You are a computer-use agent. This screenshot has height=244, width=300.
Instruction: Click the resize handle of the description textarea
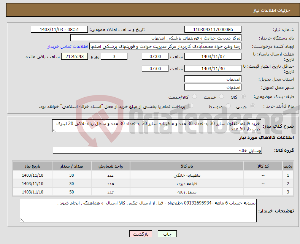click(x=54, y=130)
